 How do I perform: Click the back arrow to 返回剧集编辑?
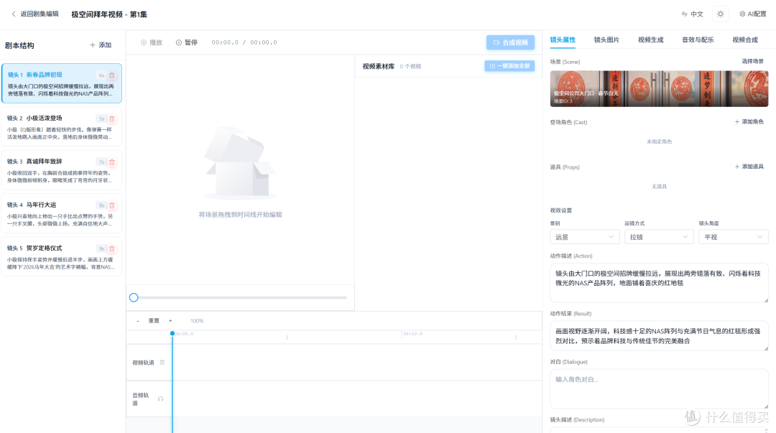pos(14,14)
